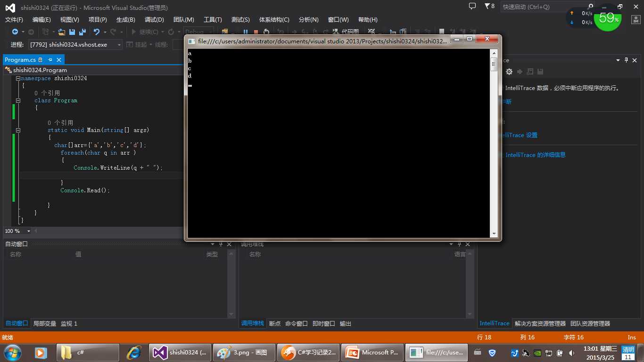Open the 窗口(W) menu
Image resolution: width=644 pixels, height=362 pixels.
tap(338, 19)
